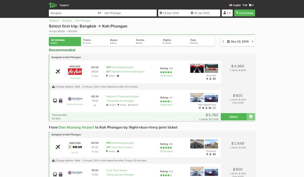Swap origin and destination arrows icon

99,13
